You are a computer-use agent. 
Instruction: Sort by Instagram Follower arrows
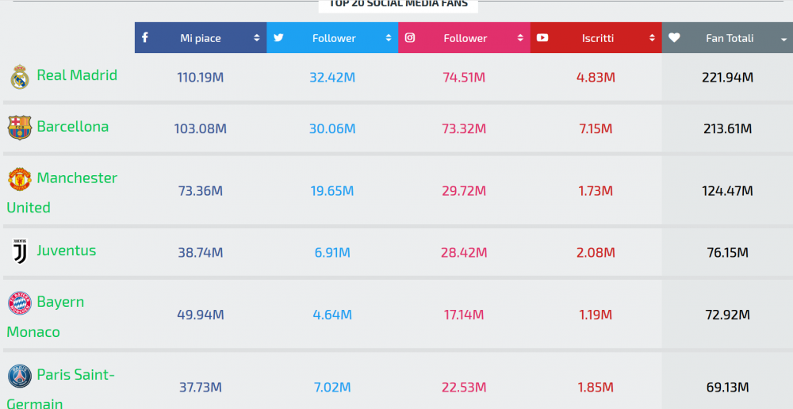[x=520, y=38]
